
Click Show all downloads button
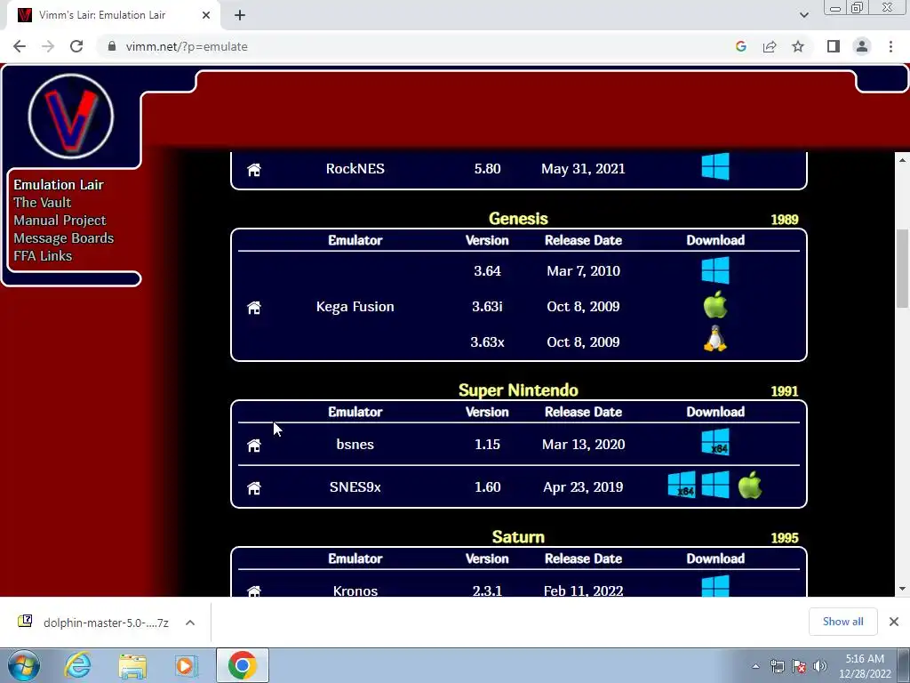click(842, 622)
